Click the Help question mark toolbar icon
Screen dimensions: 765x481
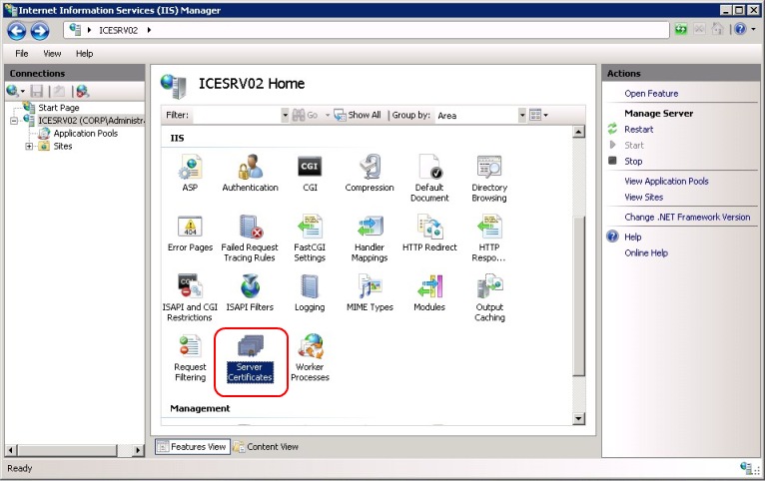(740, 30)
